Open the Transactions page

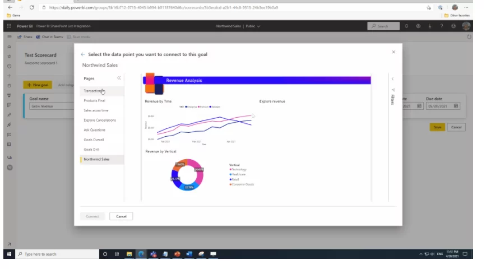pos(101,91)
